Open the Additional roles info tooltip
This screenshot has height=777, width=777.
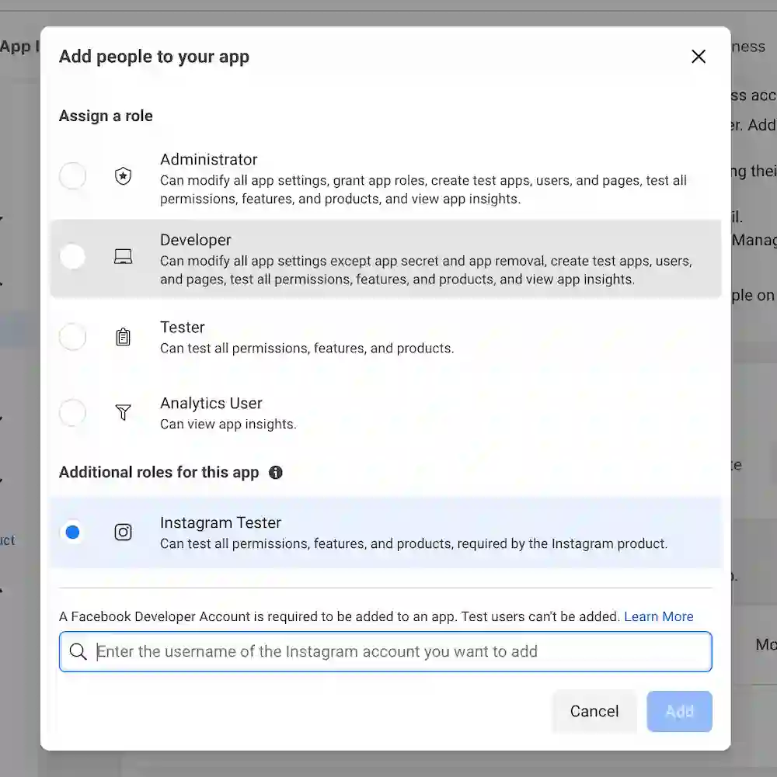click(x=275, y=472)
